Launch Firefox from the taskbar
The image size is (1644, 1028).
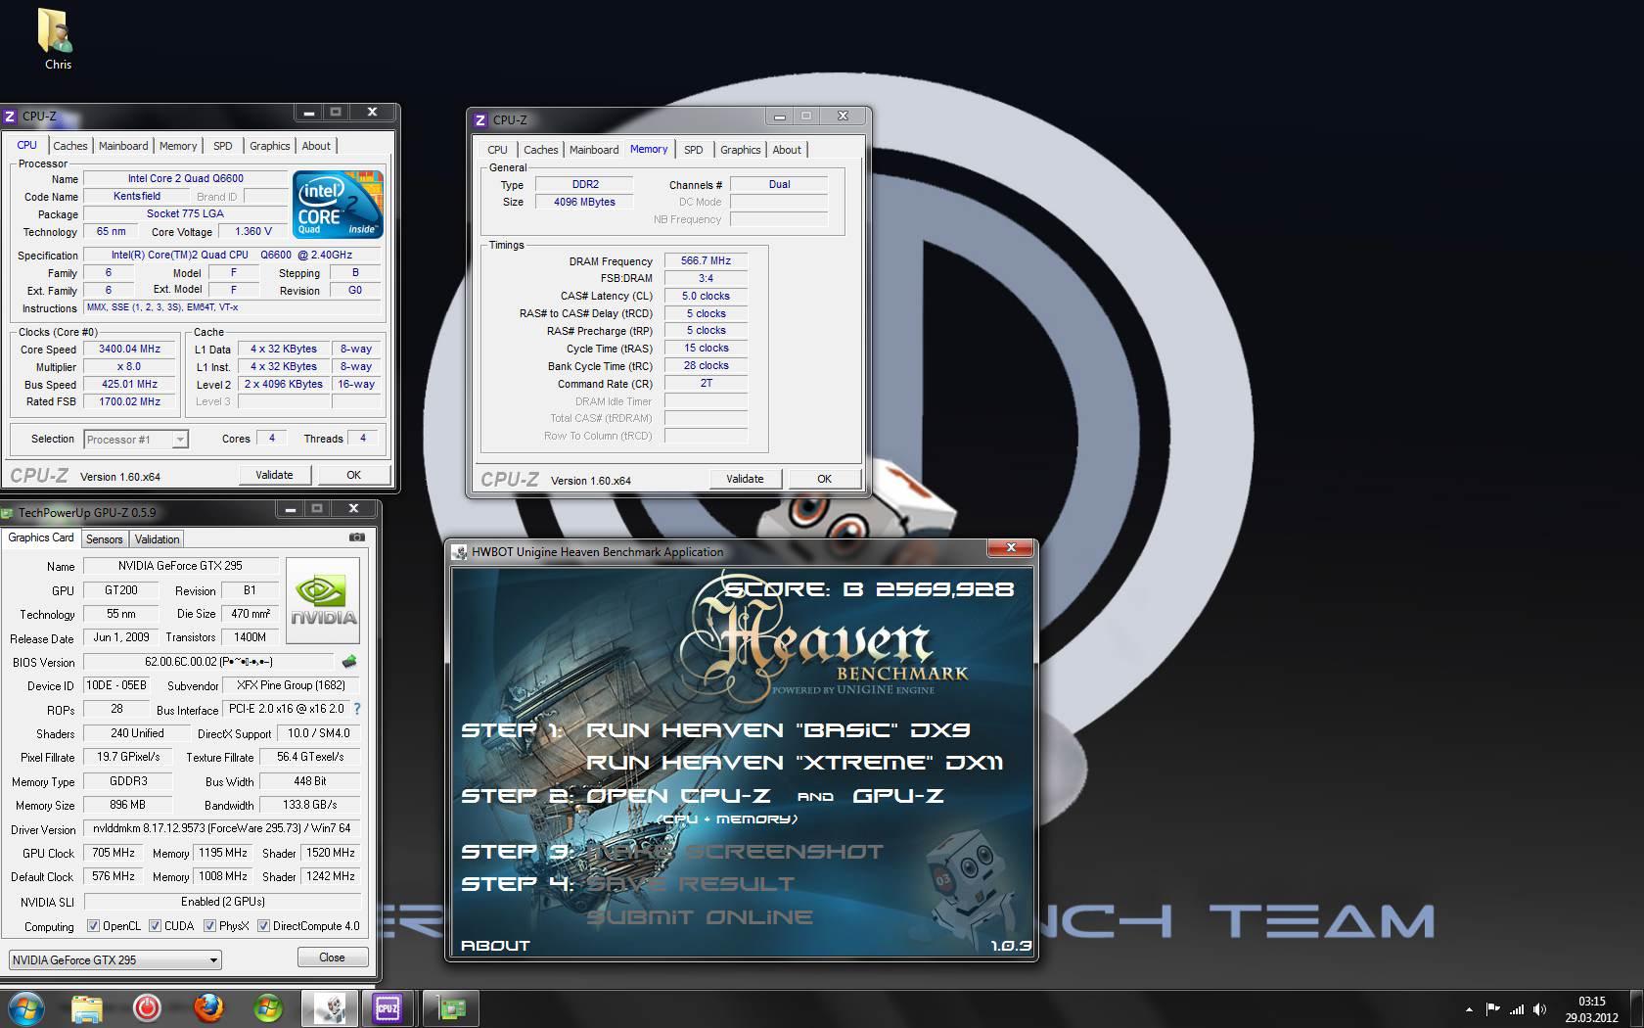207,1007
